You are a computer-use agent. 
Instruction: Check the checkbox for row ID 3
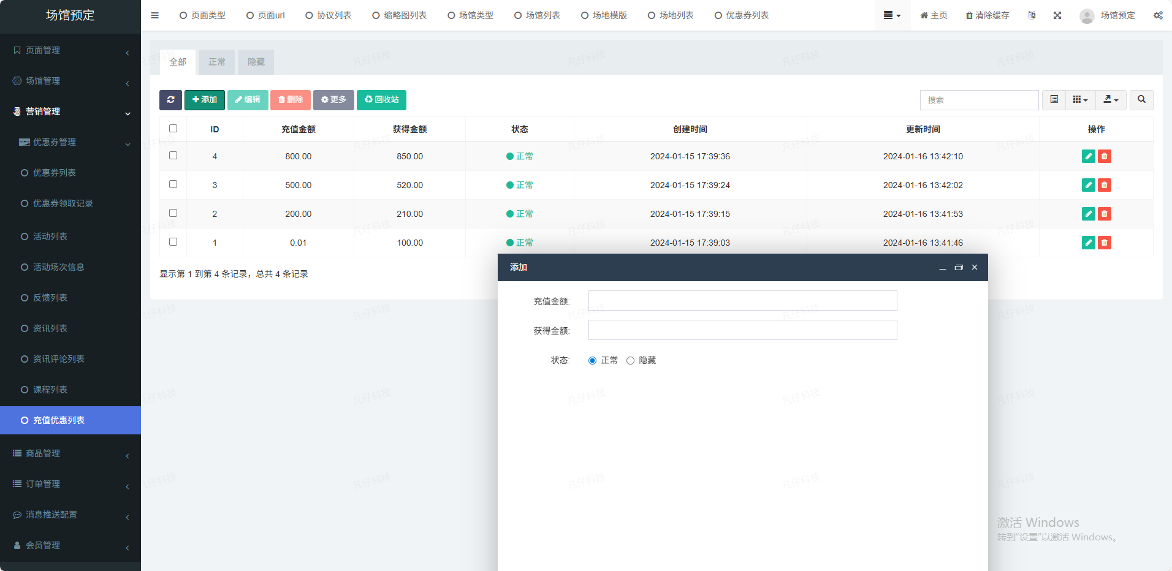click(173, 184)
